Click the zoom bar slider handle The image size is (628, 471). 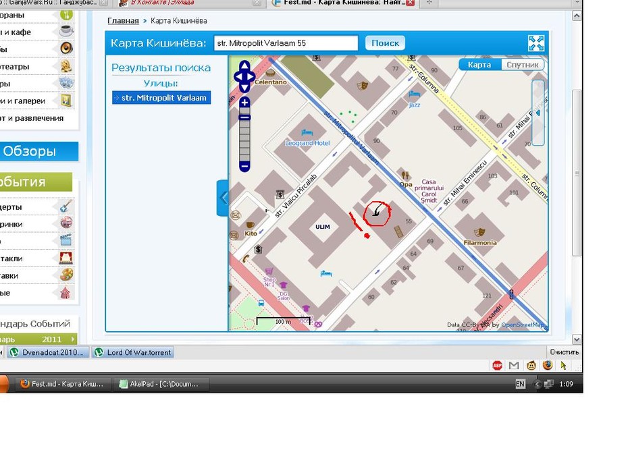(x=244, y=117)
